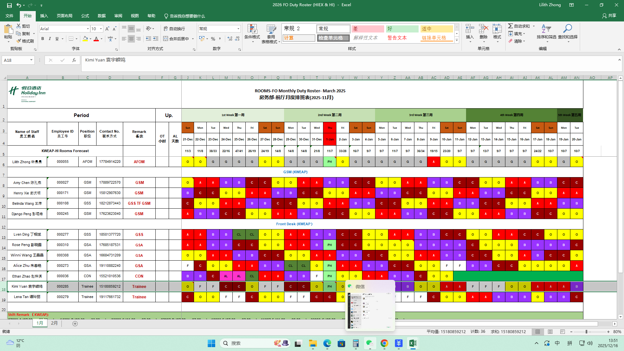Open the Name Box dropdown arrow
Screen dimensions: 624x351
(x=31, y=60)
